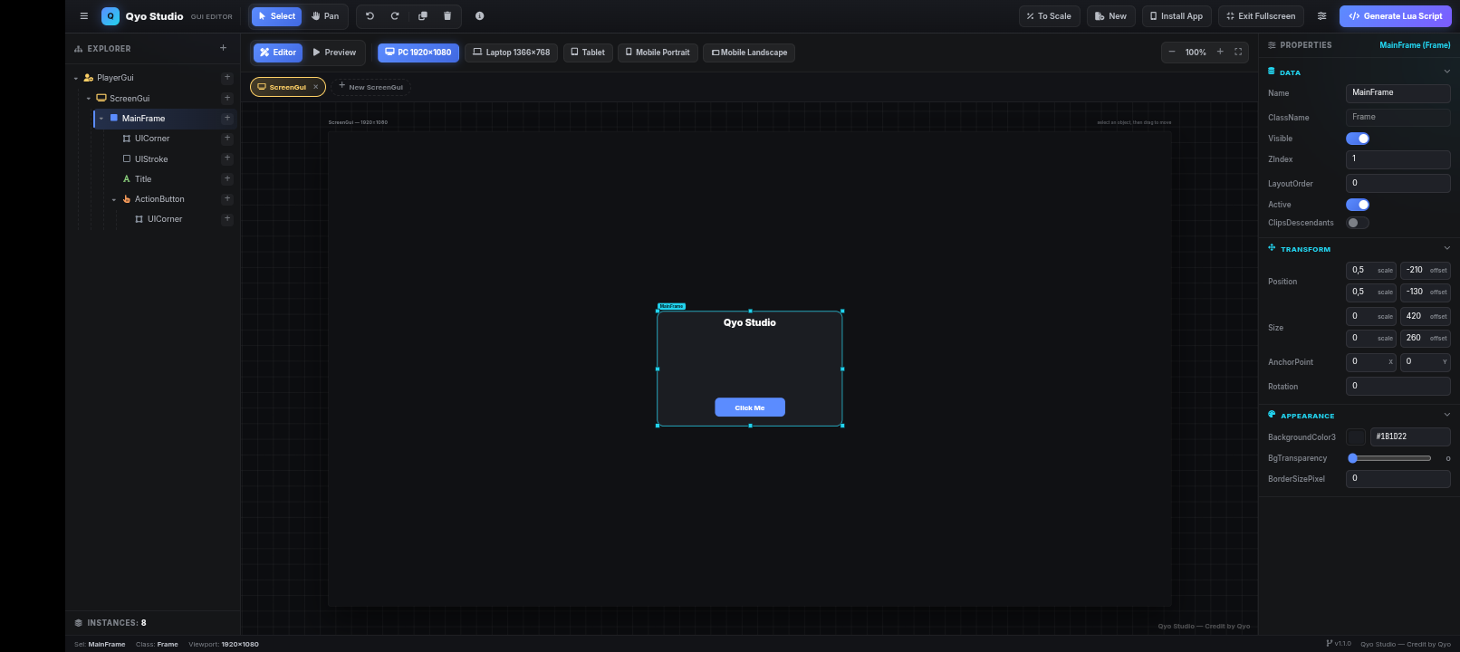Open the hamburger menu in the top bar
Image resolution: width=1460 pixels, height=652 pixels.
click(84, 16)
